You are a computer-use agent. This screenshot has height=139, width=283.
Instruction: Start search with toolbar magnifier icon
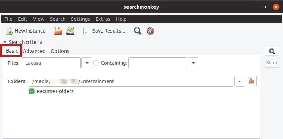[x=138, y=31]
